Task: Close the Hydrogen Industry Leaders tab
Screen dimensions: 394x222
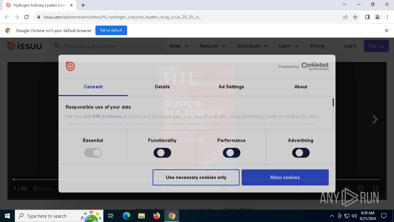Action: (x=71, y=5)
